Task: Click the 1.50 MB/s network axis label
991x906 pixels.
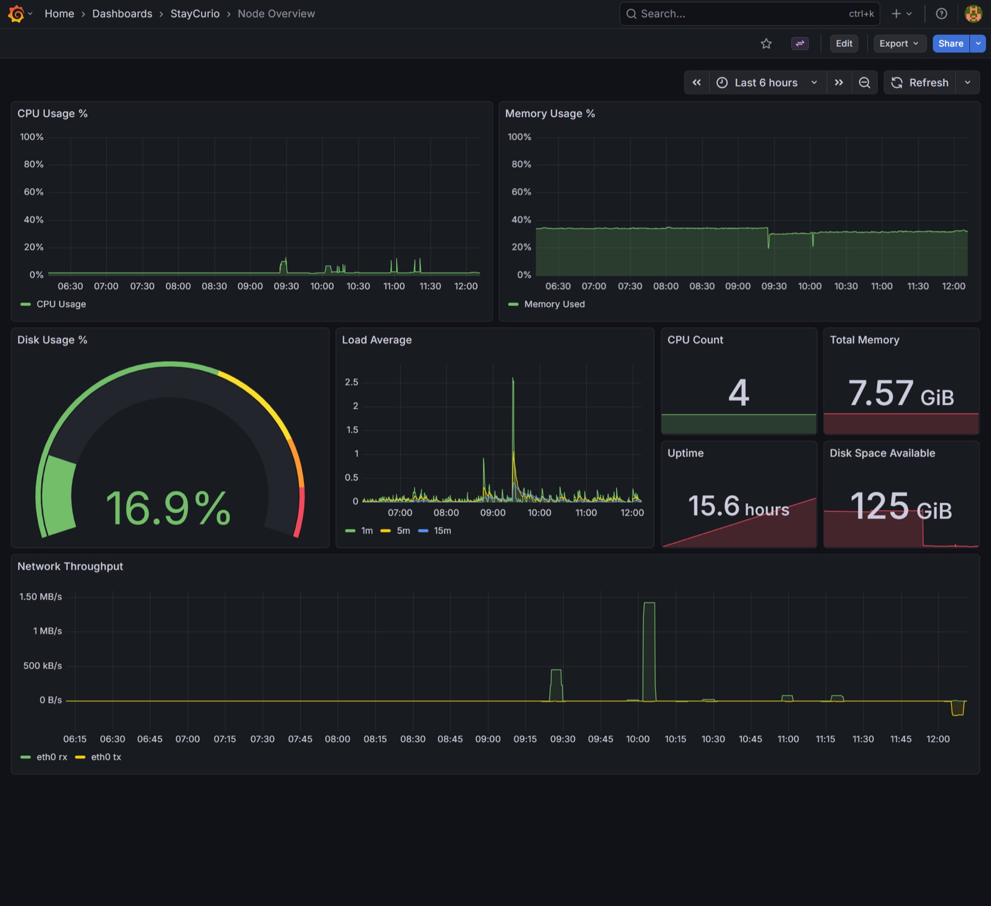Action: pos(41,596)
